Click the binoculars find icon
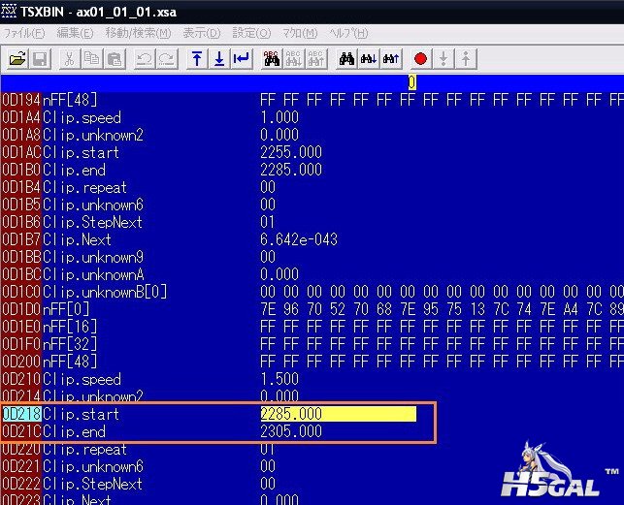The image size is (624, 505). [x=345, y=59]
